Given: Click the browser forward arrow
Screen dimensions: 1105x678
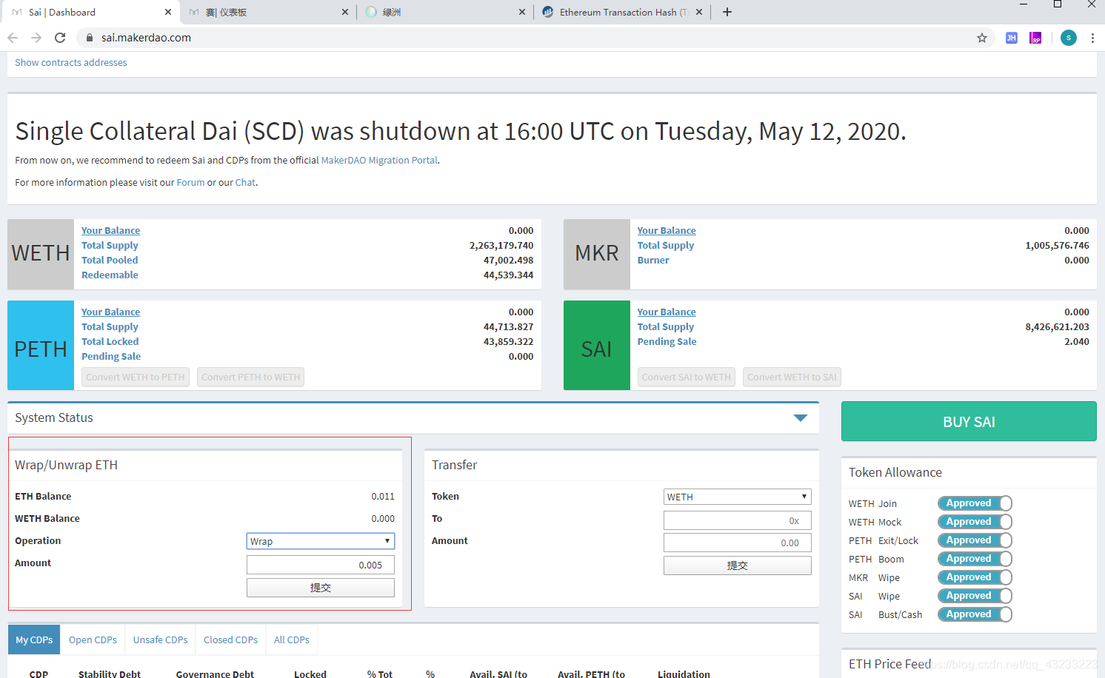Looking at the screenshot, I should pyautogui.click(x=36, y=38).
